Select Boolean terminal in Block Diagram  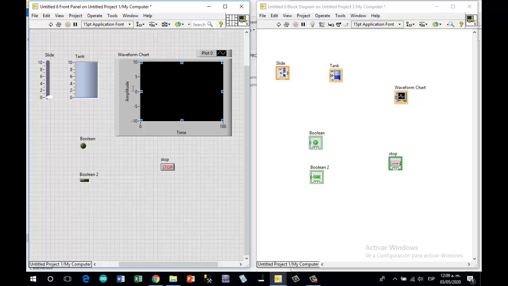click(316, 143)
